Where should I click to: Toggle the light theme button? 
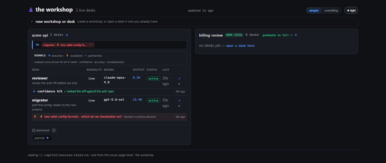click(x=351, y=10)
